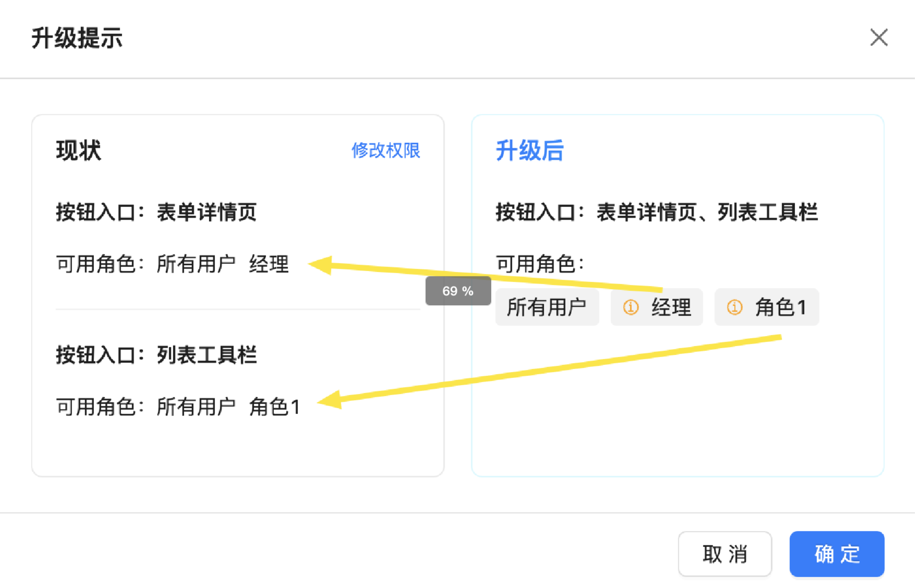Click 表单详情页、列表工具栏 entry text under 升级后
915x587 pixels.
tap(707, 212)
